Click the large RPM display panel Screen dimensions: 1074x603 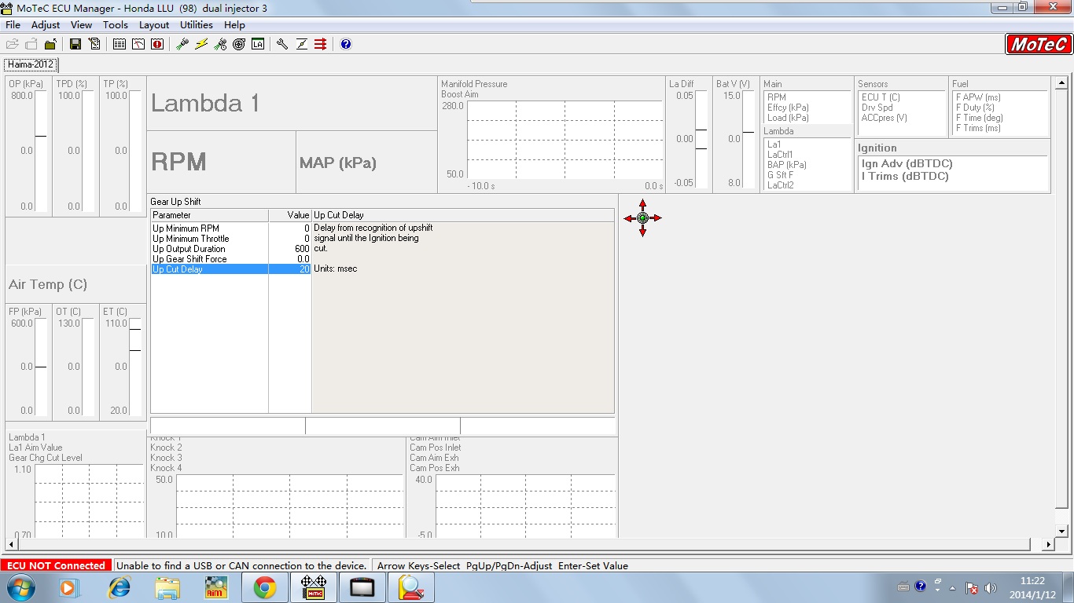pyautogui.click(x=221, y=162)
